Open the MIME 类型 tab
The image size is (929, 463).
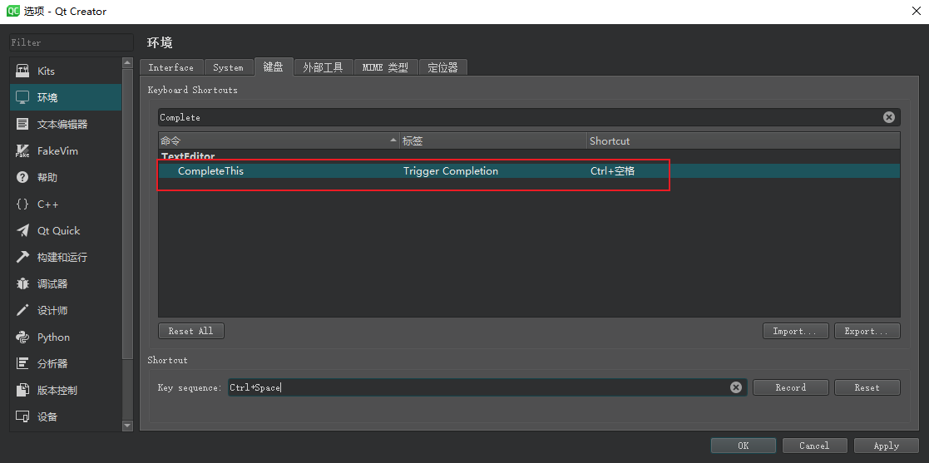386,67
